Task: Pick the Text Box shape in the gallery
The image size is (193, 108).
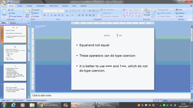Action: tap(124, 10)
